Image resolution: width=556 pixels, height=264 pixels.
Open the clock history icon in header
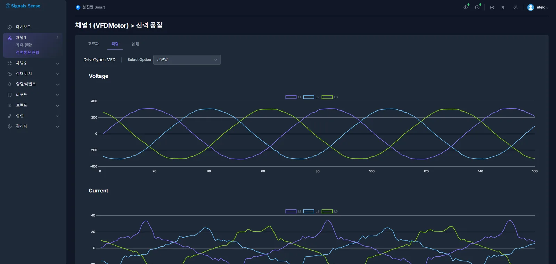(x=477, y=7)
